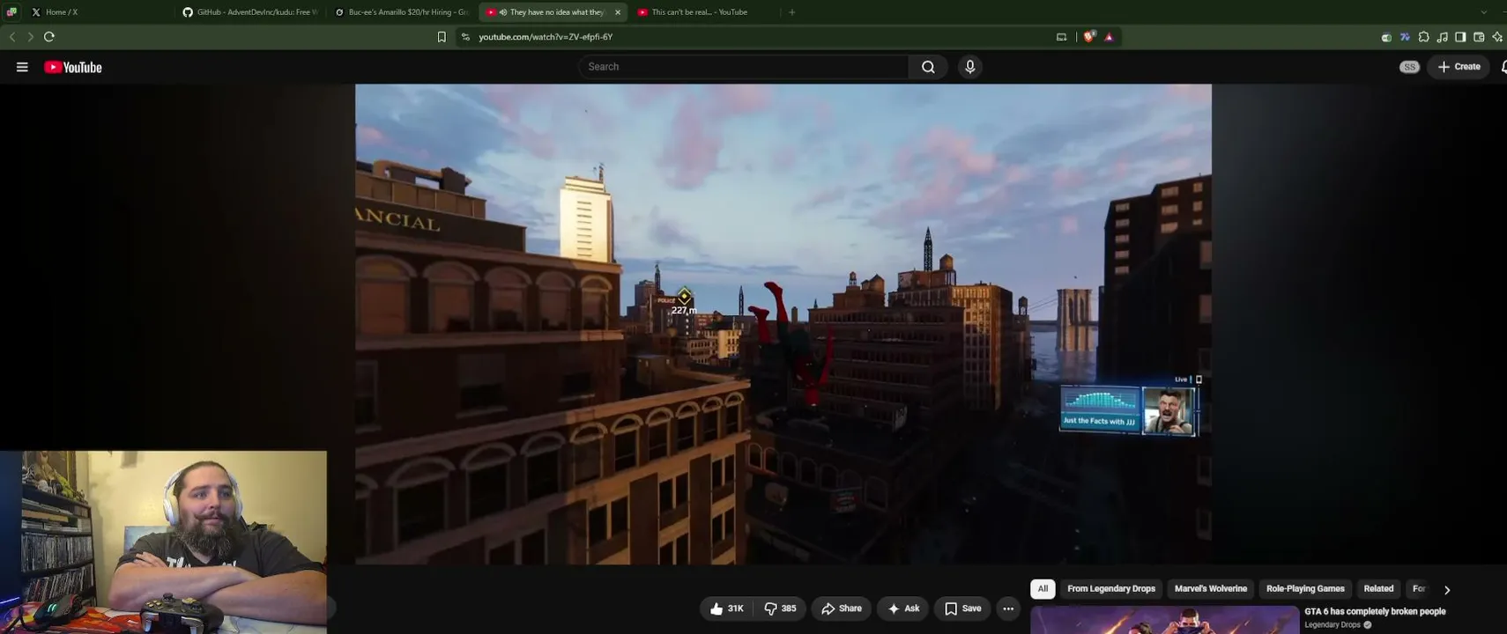Switch to the Buc-ee's Amarillo hiring tab
Screen dimensions: 1507x634
(402, 12)
